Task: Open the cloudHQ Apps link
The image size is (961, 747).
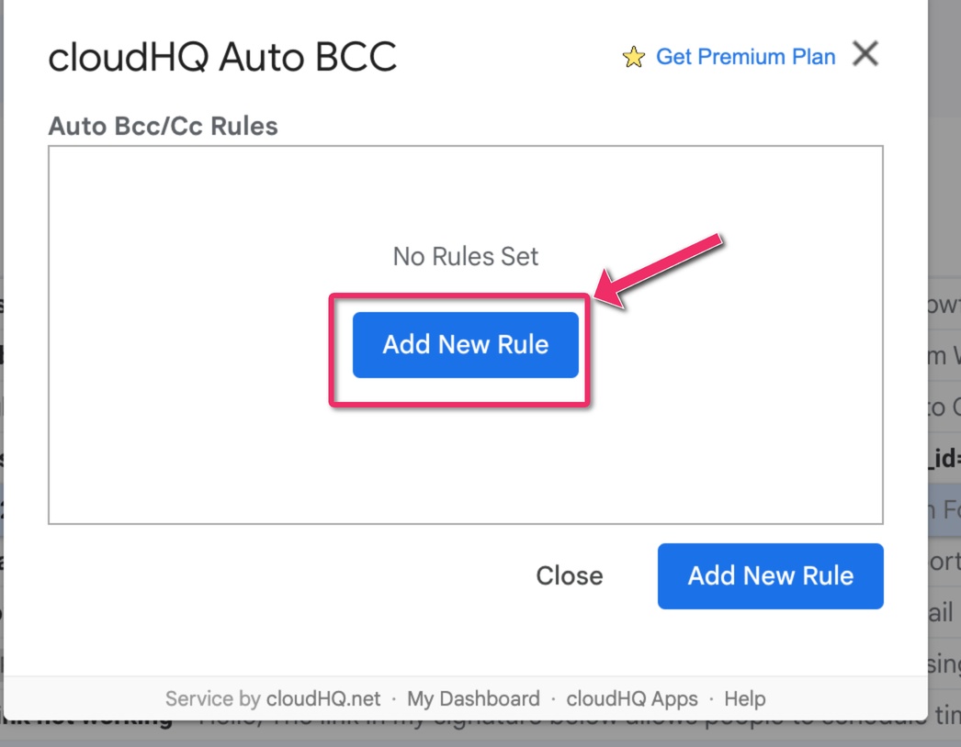Action: (x=631, y=698)
